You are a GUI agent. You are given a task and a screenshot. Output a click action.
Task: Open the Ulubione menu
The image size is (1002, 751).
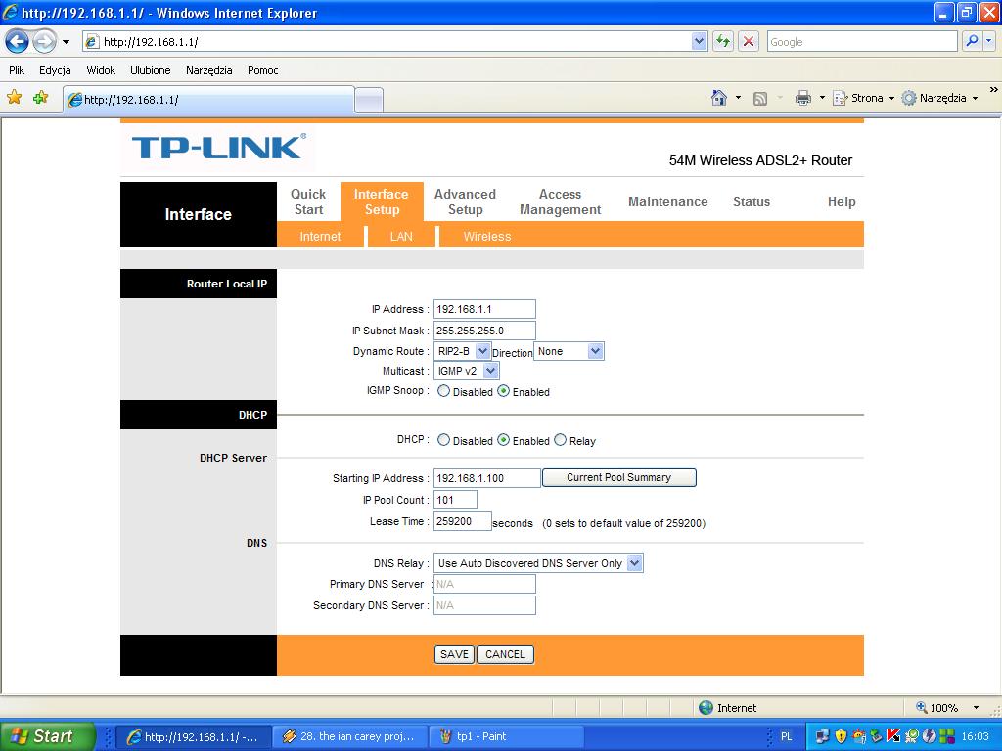point(150,70)
